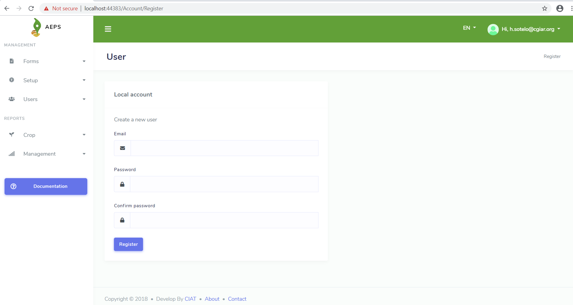Bookmark this page with star icon
Screen dimensions: 573x305
pos(545,8)
